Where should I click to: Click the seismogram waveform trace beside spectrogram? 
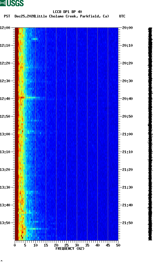[150, 134]
